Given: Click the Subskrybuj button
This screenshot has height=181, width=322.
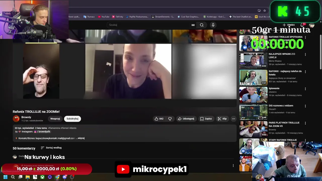Looking at the screenshot, I should click(x=72, y=119).
